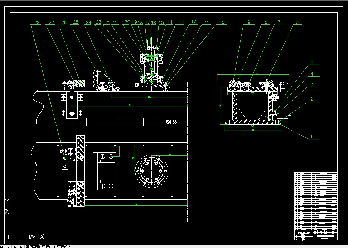This screenshot has width=348, height=248.
Task: Select part callout number 25
Action: pos(76,22)
